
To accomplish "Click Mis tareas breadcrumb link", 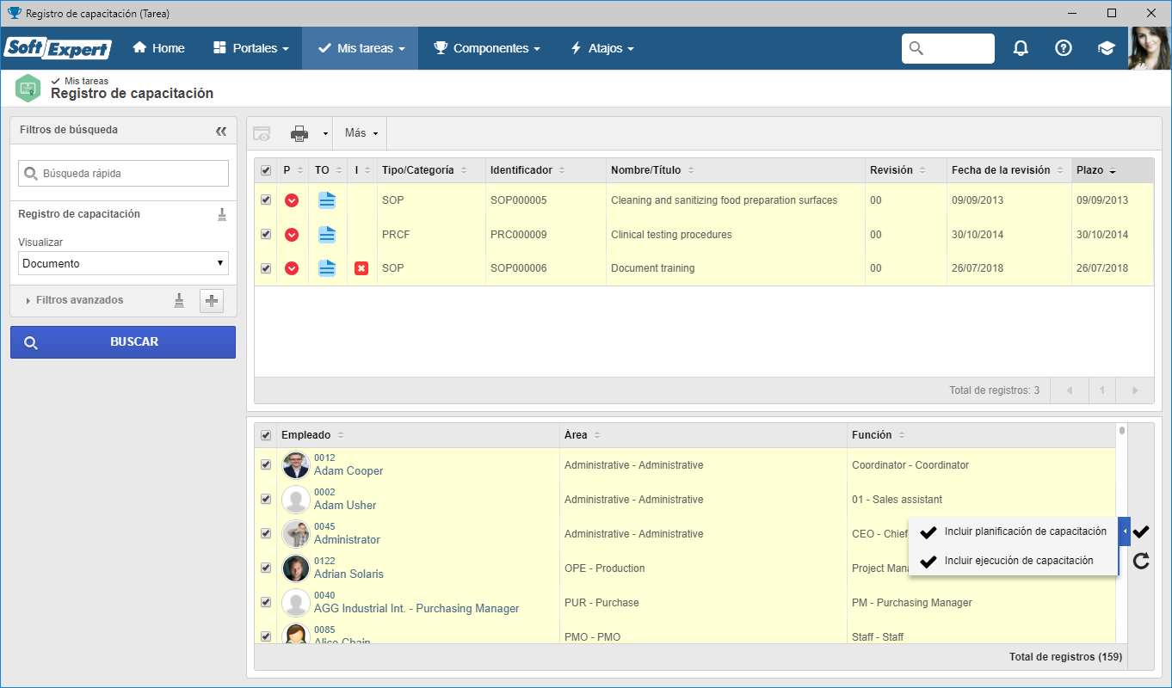I will 86,81.
